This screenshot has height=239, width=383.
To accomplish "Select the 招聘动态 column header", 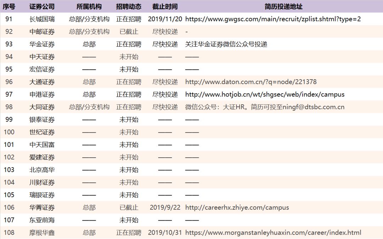I will 129,7.
